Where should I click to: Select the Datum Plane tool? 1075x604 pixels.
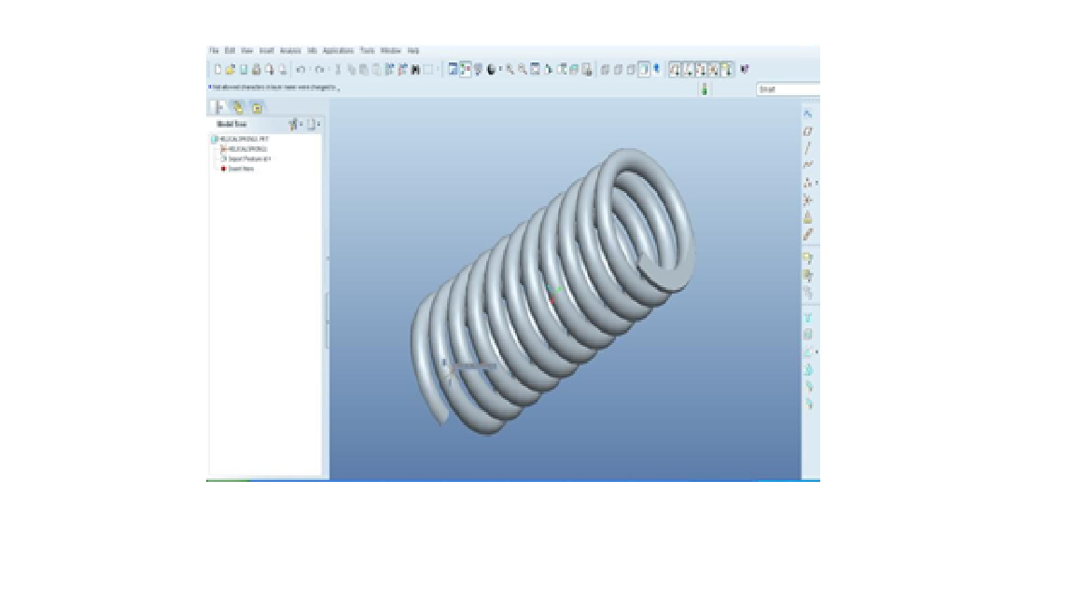pyautogui.click(x=807, y=130)
